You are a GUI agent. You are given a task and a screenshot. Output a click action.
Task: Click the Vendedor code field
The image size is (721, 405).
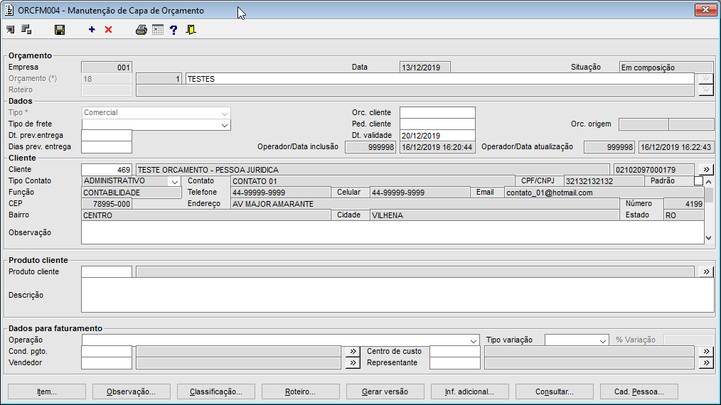(x=107, y=362)
